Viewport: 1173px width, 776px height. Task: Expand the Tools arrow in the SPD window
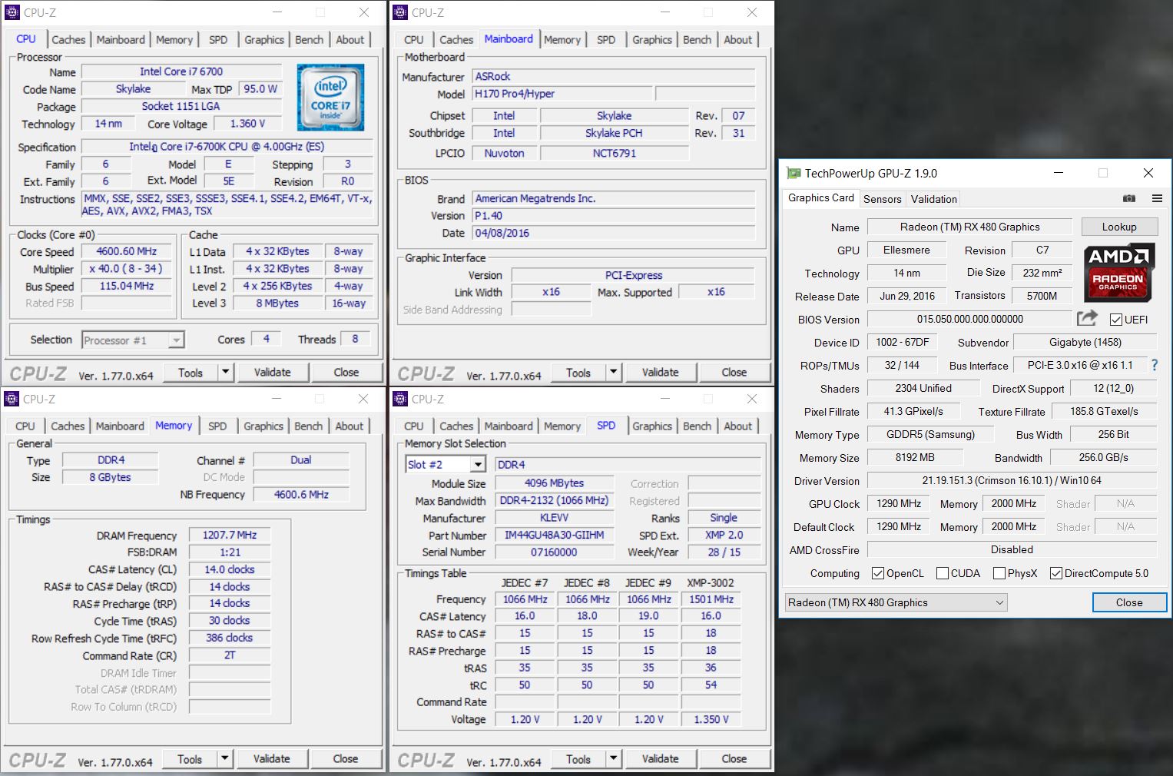tap(613, 758)
